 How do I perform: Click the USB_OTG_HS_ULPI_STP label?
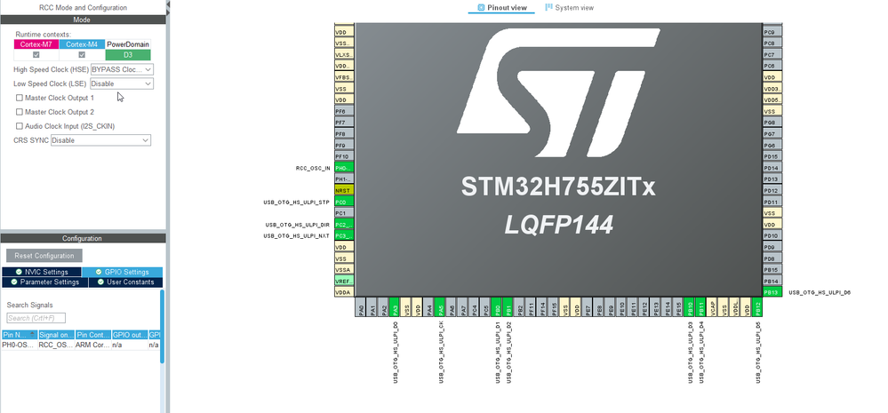click(297, 202)
